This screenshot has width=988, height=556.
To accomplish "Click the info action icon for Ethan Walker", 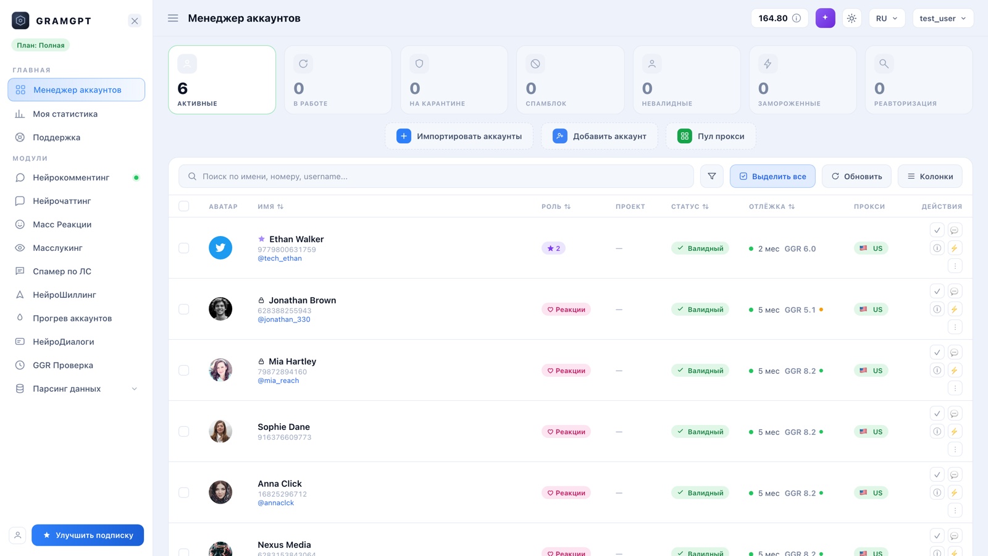I will point(937,248).
